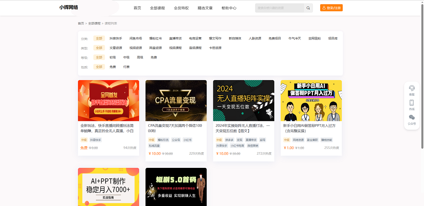The width and height of the screenshot is (424, 206).
Task: Click the search magnifier icon
Action: click(308, 8)
